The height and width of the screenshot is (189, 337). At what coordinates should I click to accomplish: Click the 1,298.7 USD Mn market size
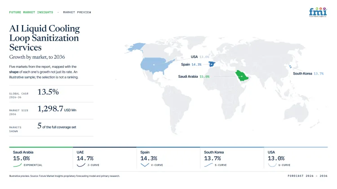click(x=57, y=109)
